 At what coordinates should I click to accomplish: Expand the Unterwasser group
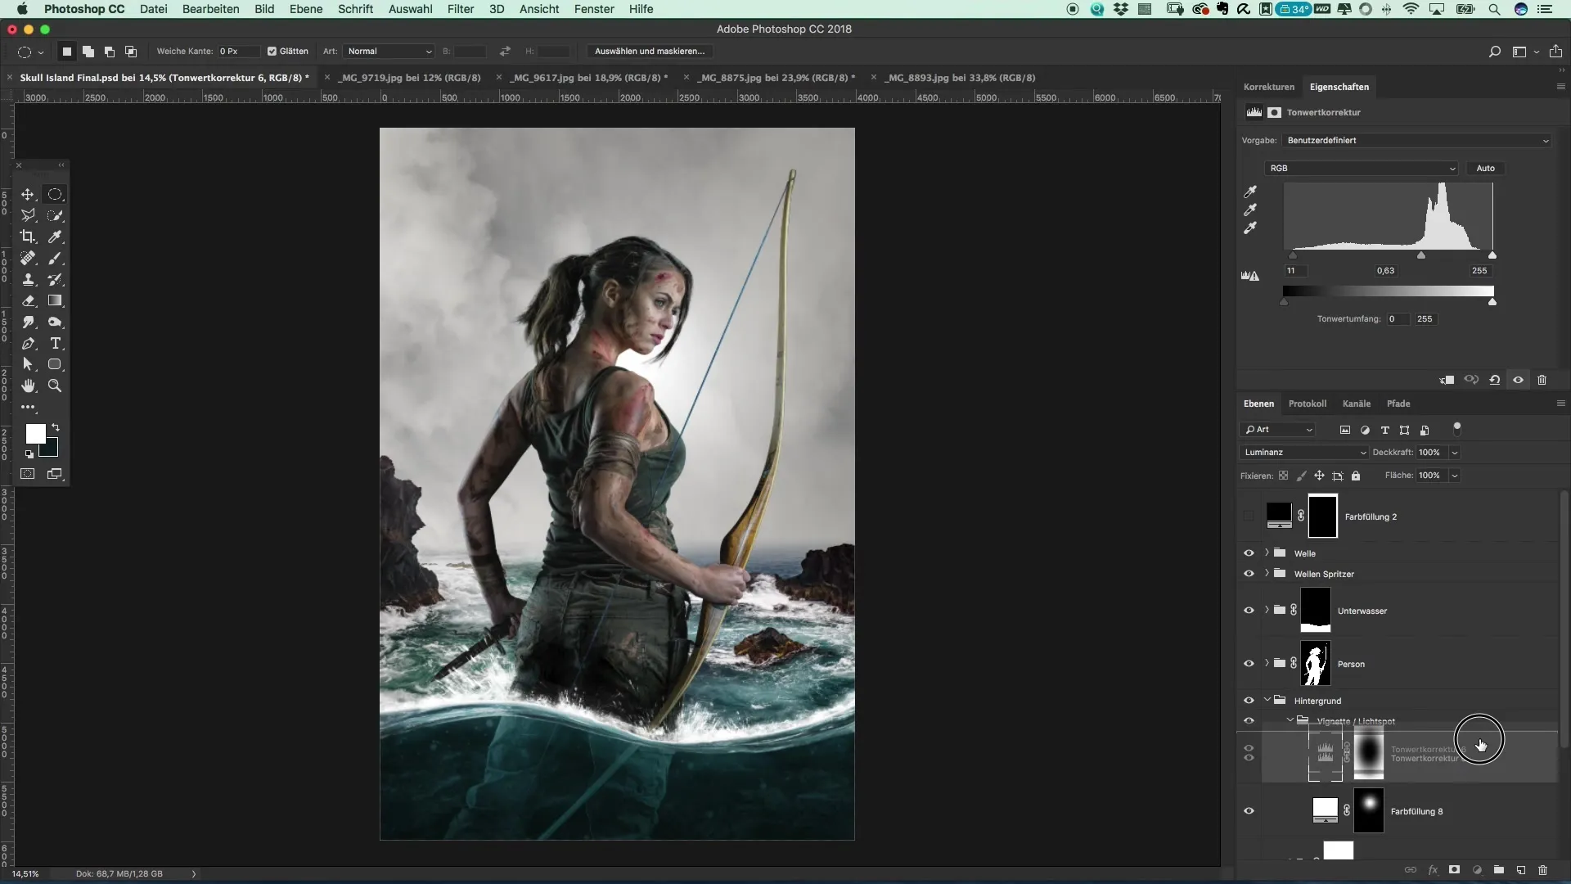[1267, 611]
